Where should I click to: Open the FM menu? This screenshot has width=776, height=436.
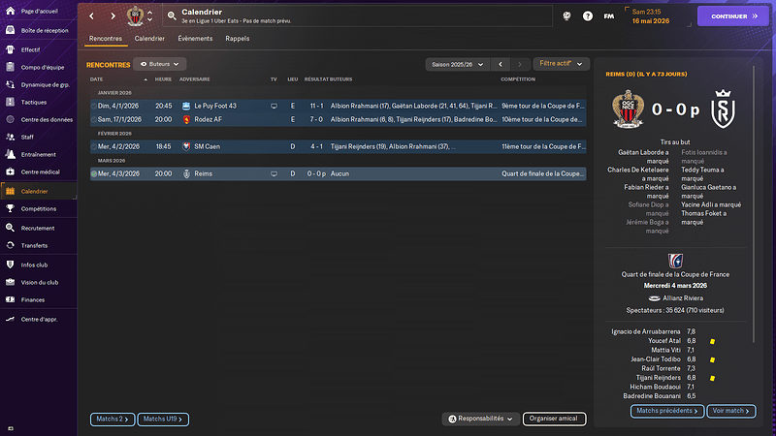[x=609, y=16]
